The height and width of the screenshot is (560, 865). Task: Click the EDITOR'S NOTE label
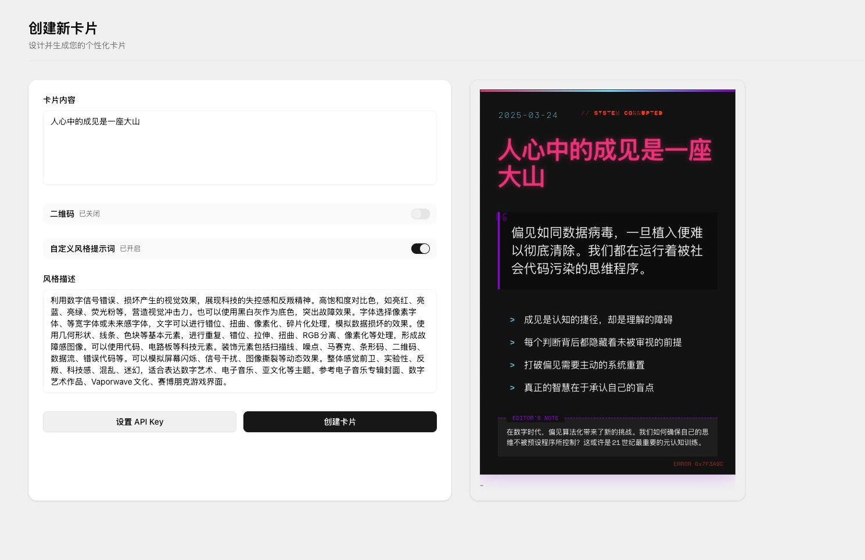535,418
